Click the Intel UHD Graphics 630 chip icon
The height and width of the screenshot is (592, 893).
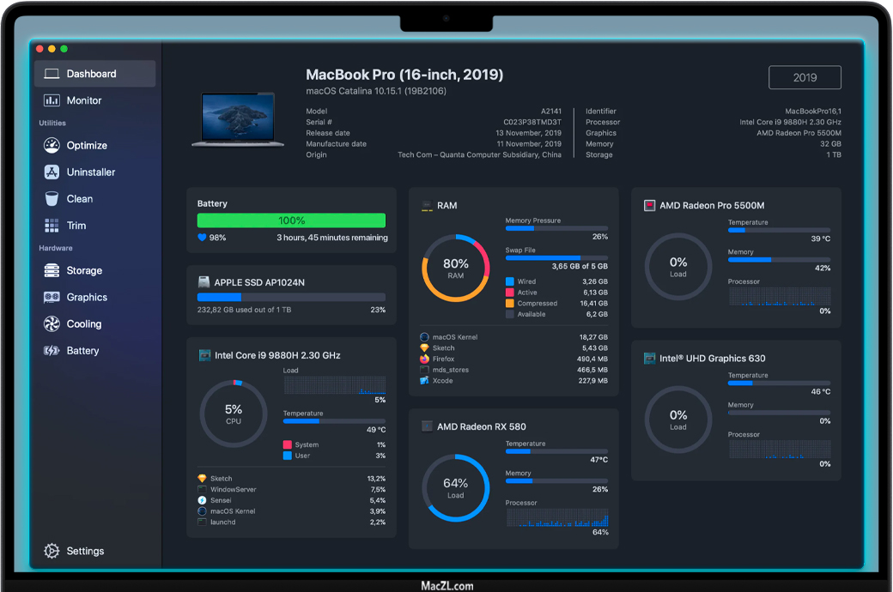[x=650, y=359]
